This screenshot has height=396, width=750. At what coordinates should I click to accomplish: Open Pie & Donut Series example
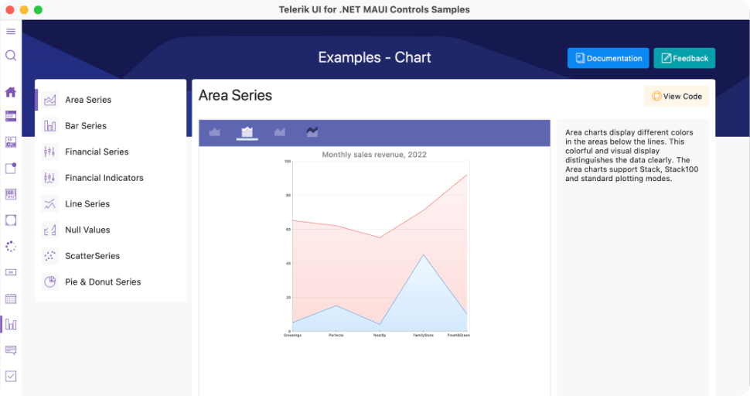103,282
